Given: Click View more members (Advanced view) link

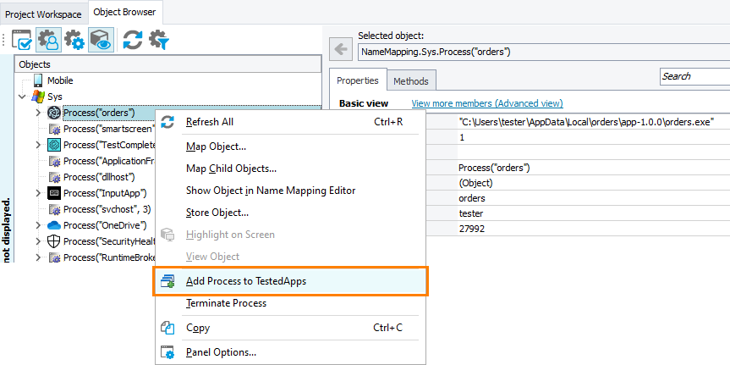Looking at the screenshot, I should (x=486, y=103).
